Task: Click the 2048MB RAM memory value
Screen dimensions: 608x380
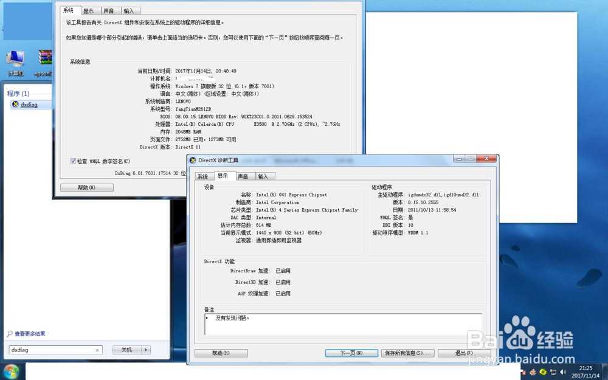Action: click(x=188, y=132)
